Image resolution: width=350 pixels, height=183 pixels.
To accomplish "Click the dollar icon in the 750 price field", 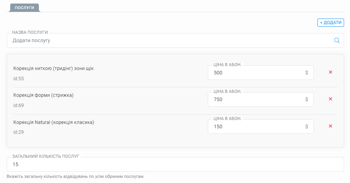I will pos(307,100).
